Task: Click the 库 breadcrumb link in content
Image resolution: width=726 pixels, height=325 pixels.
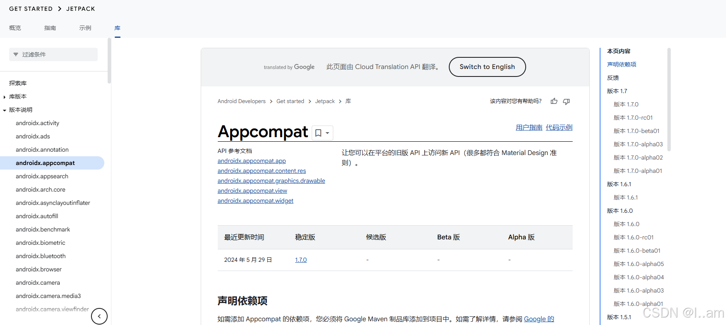Action: click(x=348, y=101)
